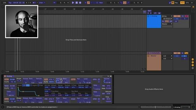Open the Master output routing dropdown on Analog track

(x=167, y=24)
